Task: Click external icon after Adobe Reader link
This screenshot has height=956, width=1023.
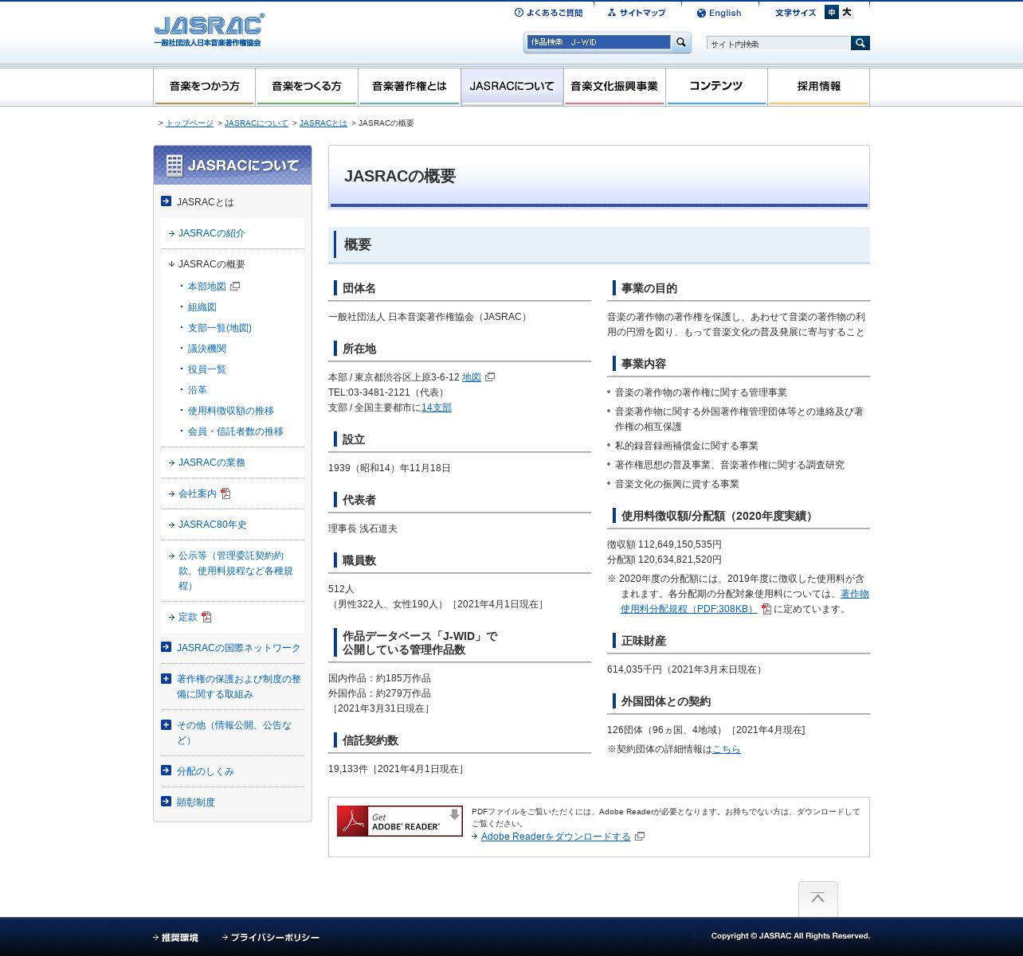Action: pyautogui.click(x=640, y=837)
